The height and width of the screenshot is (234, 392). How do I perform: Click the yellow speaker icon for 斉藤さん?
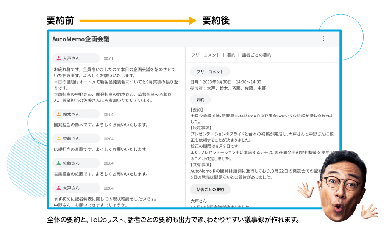click(58, 138)
